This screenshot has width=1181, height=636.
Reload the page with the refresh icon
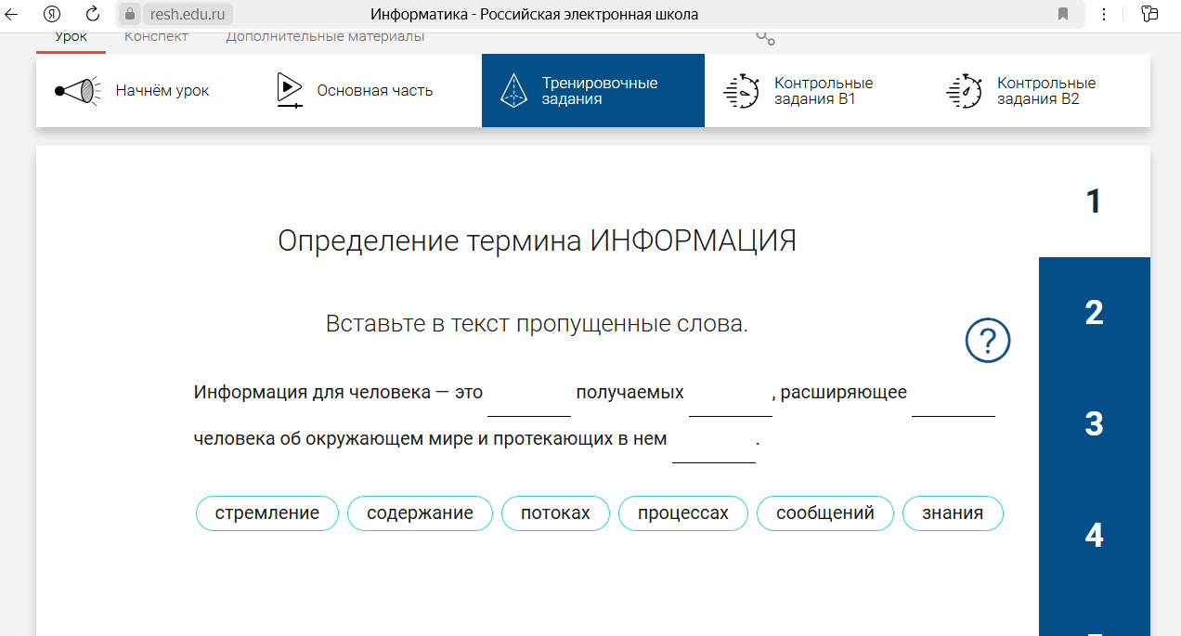(x=92, y=14)
